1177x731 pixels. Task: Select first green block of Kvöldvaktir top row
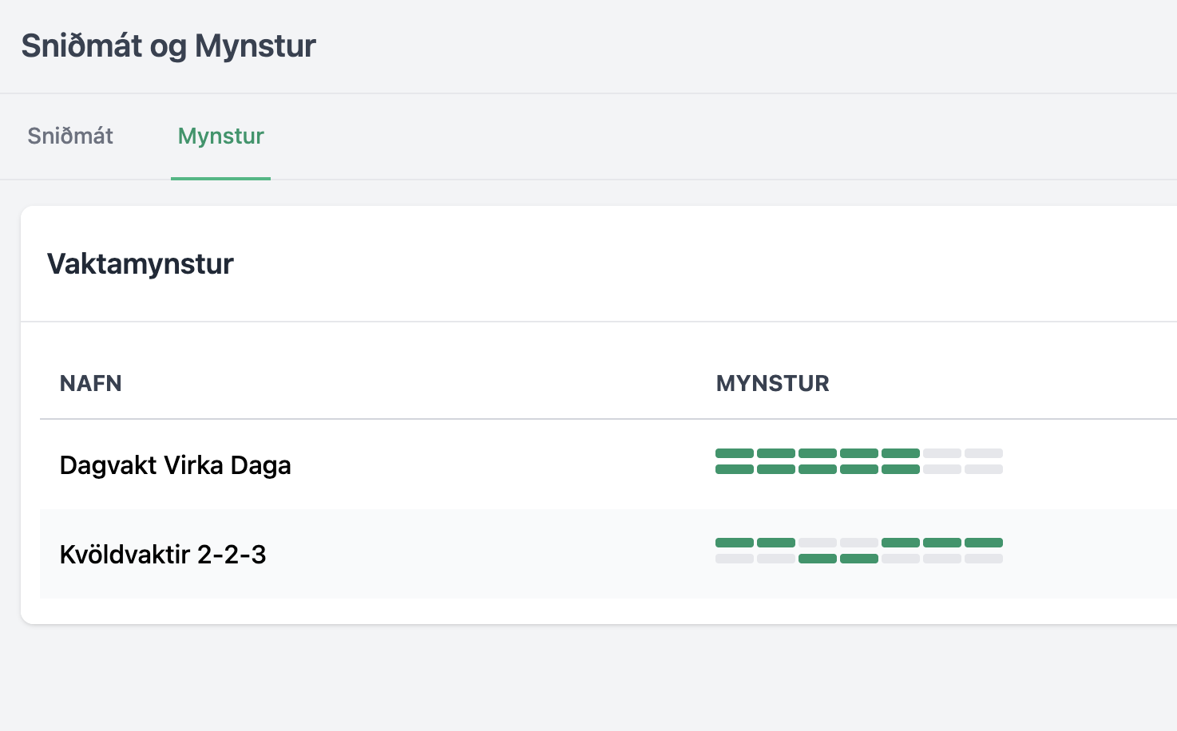(735, 542)
